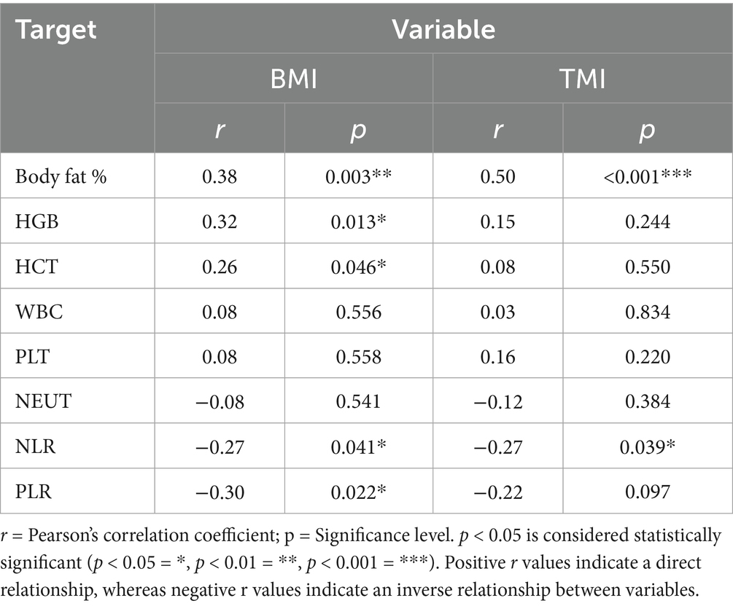Select the HCT row label
Image resolution: width=733 pixels, height=606 pixels.
pyautogui.click(x=31, y=267)
